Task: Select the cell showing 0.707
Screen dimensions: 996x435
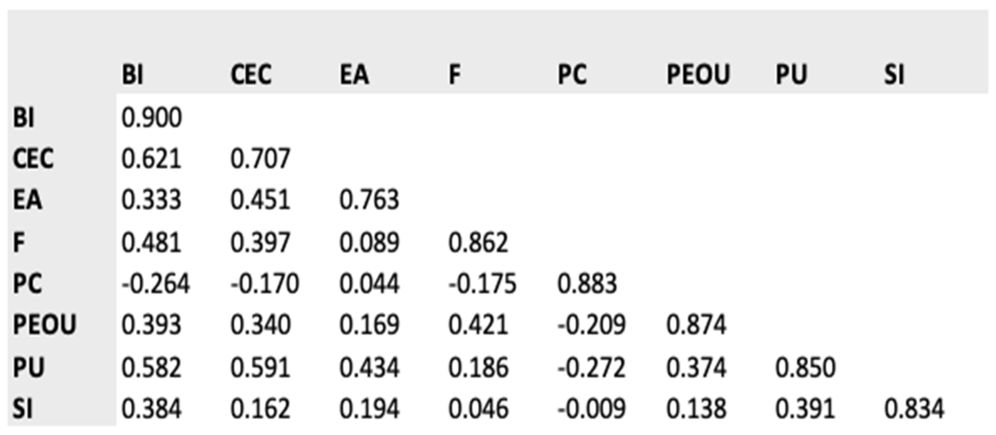Action: [x=260, y=158]
